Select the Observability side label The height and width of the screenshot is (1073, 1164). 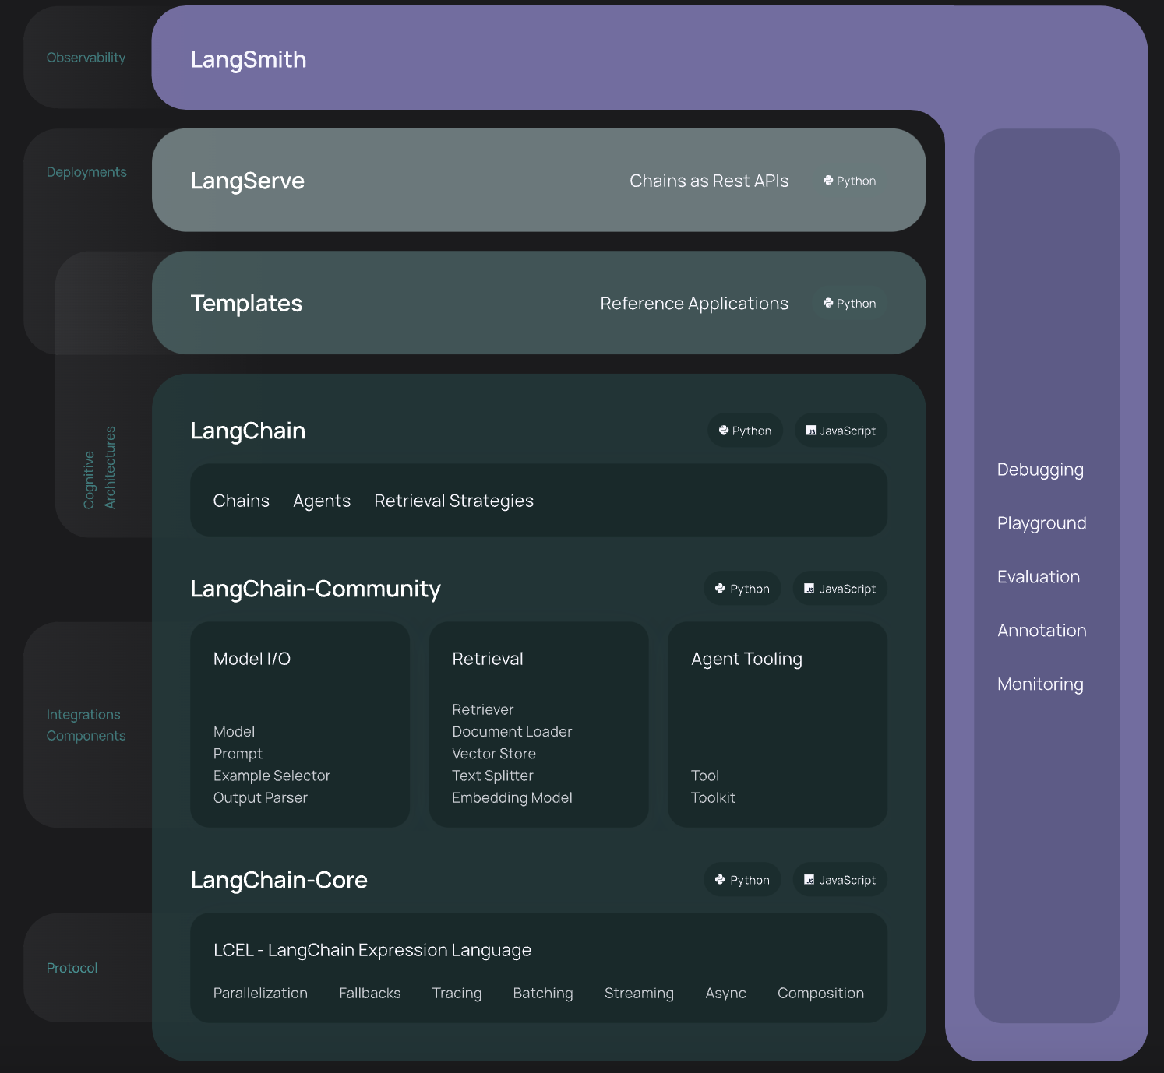(86, 58)
